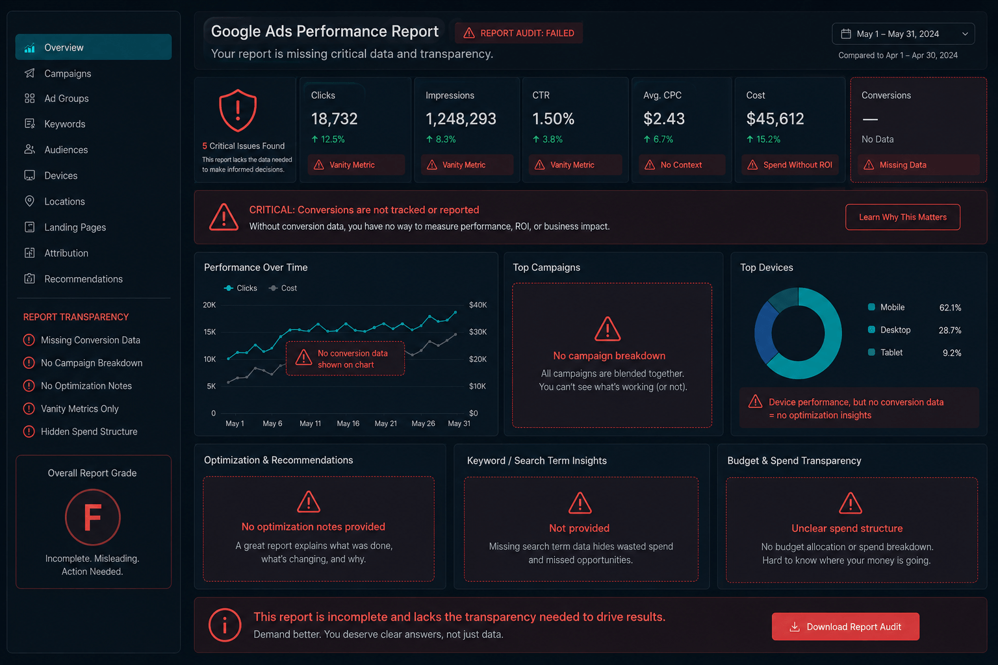Click the Missing Conversion Data alert icon
Image resolution: width=998 pixels, height=665 pixels.
point(29,340)
